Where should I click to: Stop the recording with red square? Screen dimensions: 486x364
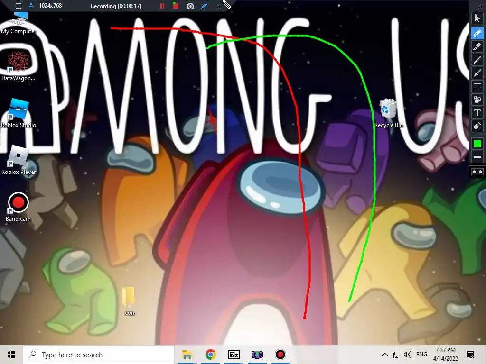176,6
